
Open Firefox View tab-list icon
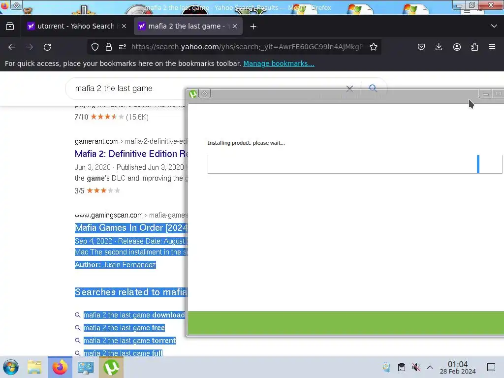pyautogui.click(x=10, y=27)
